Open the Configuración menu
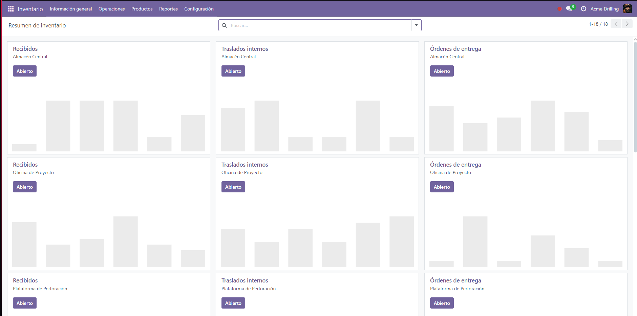The image size is (637, 316). tap(199, 9)
